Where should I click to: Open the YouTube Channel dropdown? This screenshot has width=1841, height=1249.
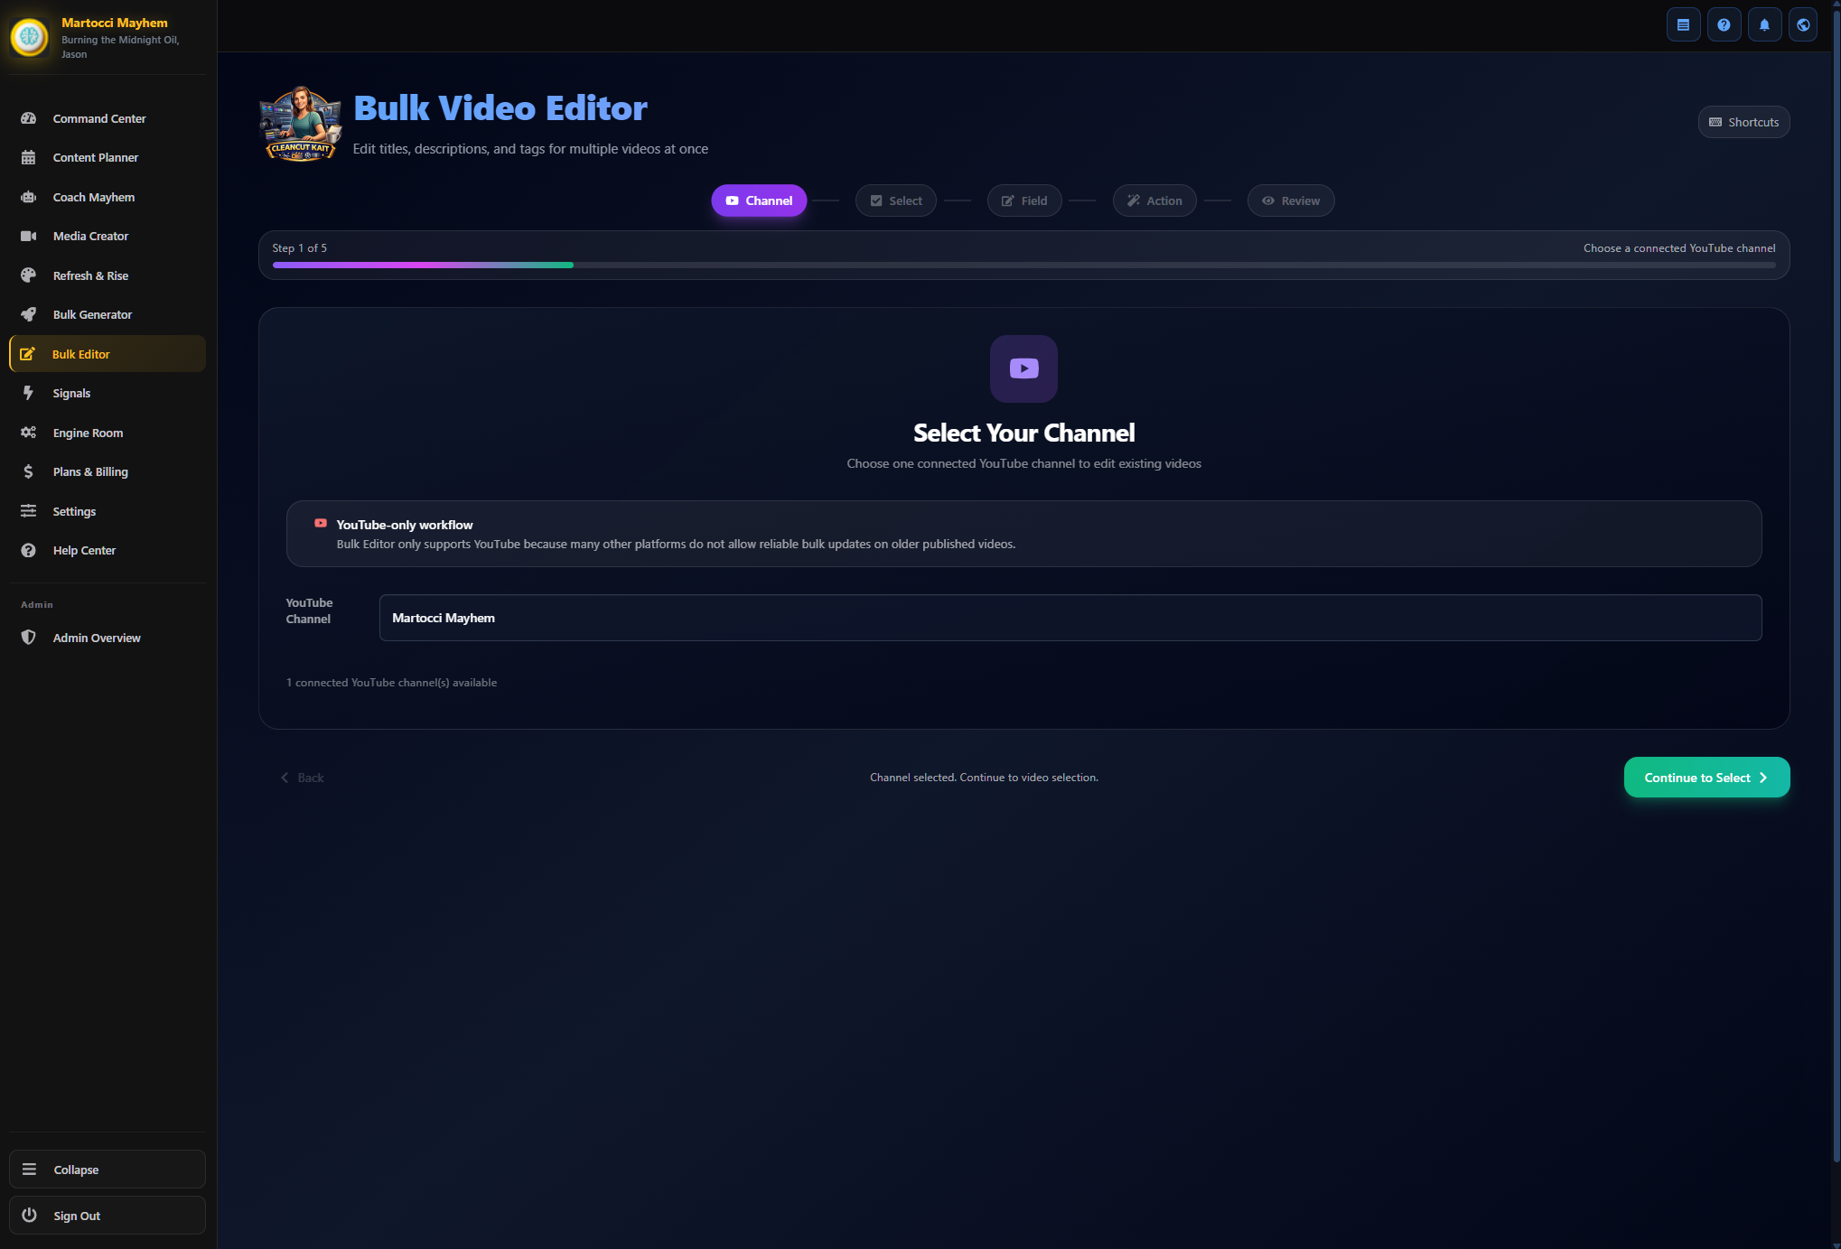(x=1070, y=618)
